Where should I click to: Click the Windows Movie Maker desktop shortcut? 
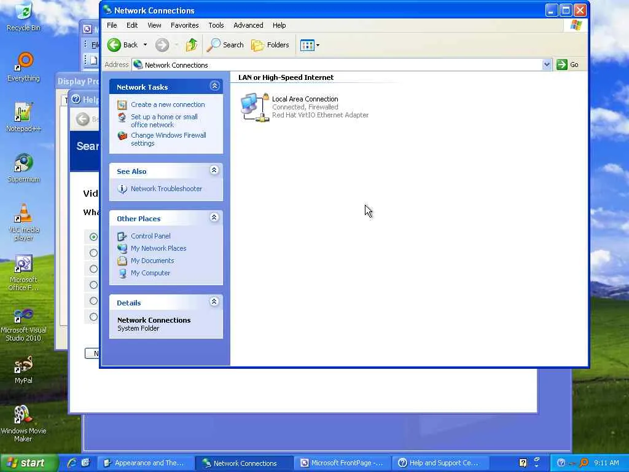click(x=24, y=423)
